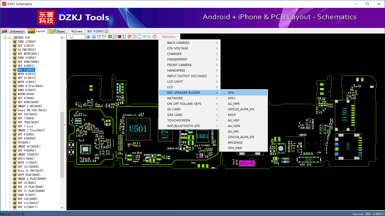Select HOT 12(X6817) in the tree
Image resolution: width=385 pixels, height=216 pixels.
[28, 207]
